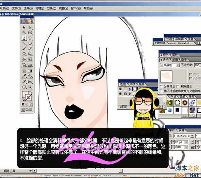The height and width of the screenshot is (178, 201).
Task: Reset to default fill and stroke
Action: pos(23,100)
